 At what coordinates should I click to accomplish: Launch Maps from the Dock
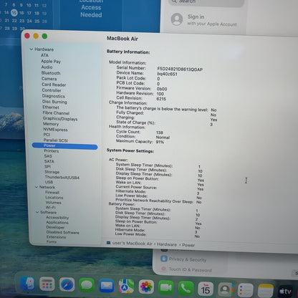pos(126,286)
